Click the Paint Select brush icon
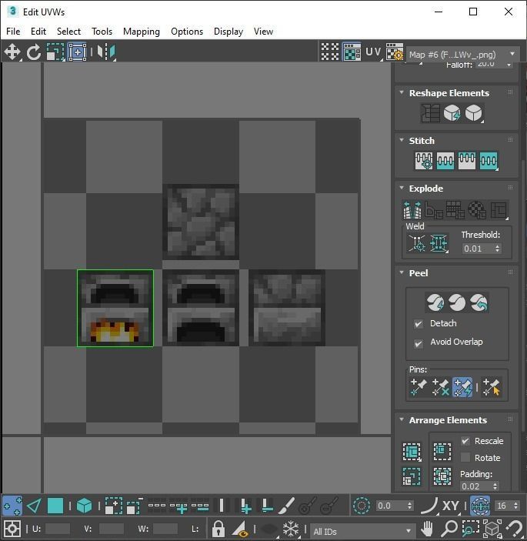The width and height of the screenshot is (527, 541). [286, 506]
